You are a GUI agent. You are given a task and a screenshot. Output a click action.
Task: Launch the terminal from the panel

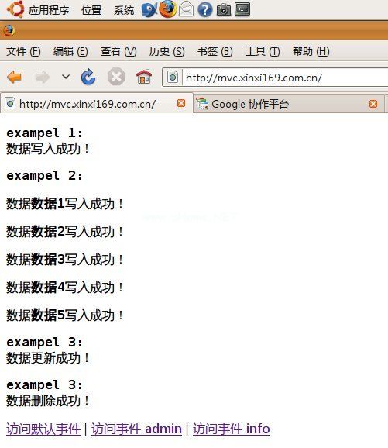pyautogui.click(x=242, y=9)
